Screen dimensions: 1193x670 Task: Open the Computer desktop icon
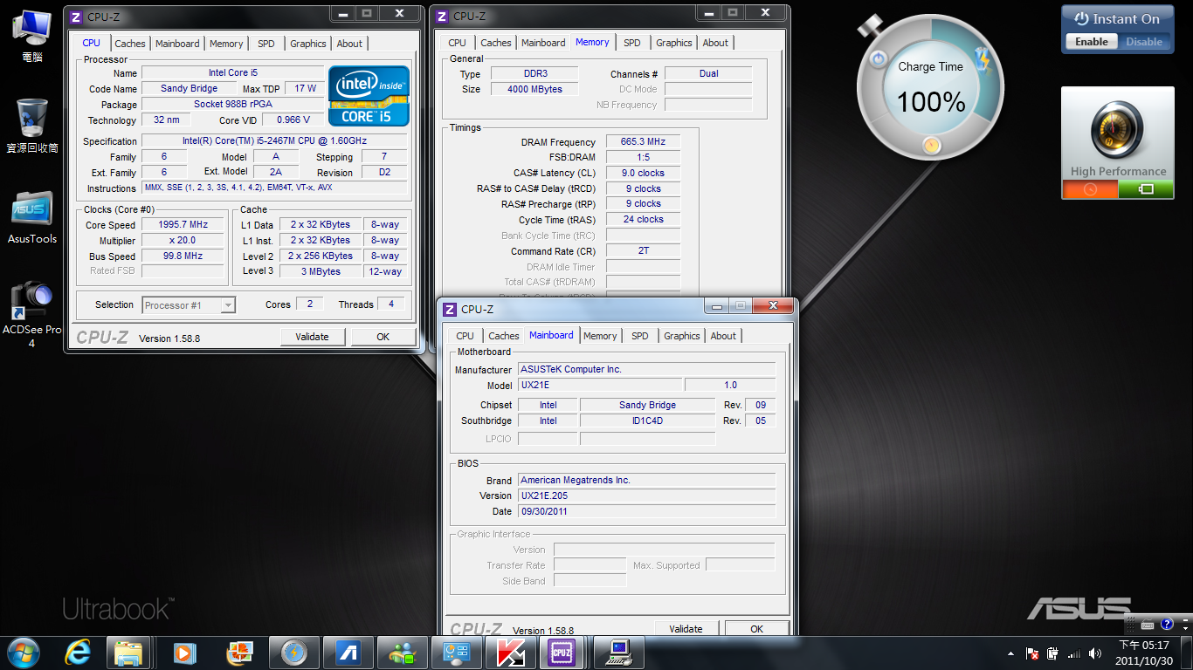click(x=32, y=35)
